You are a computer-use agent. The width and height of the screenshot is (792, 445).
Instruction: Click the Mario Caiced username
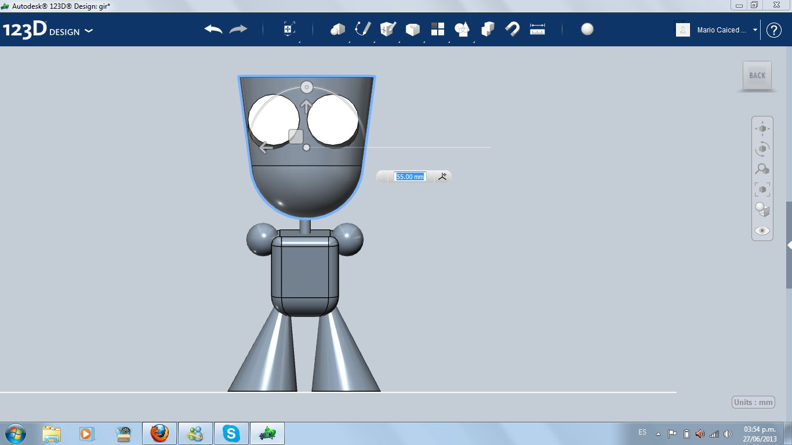click(x=722, y=30)
